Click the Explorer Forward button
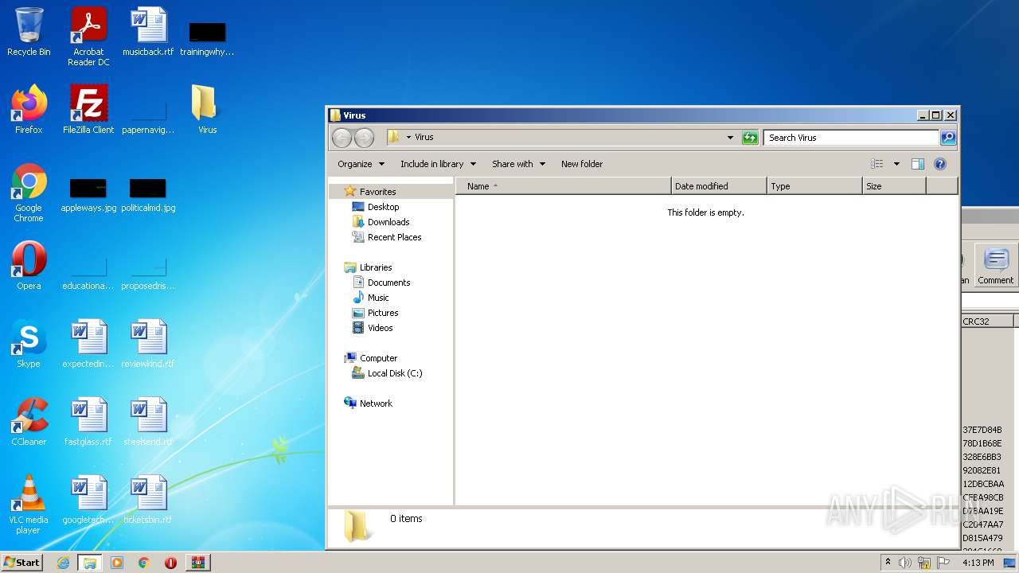 pyautogui.click(x=364, y=138)
